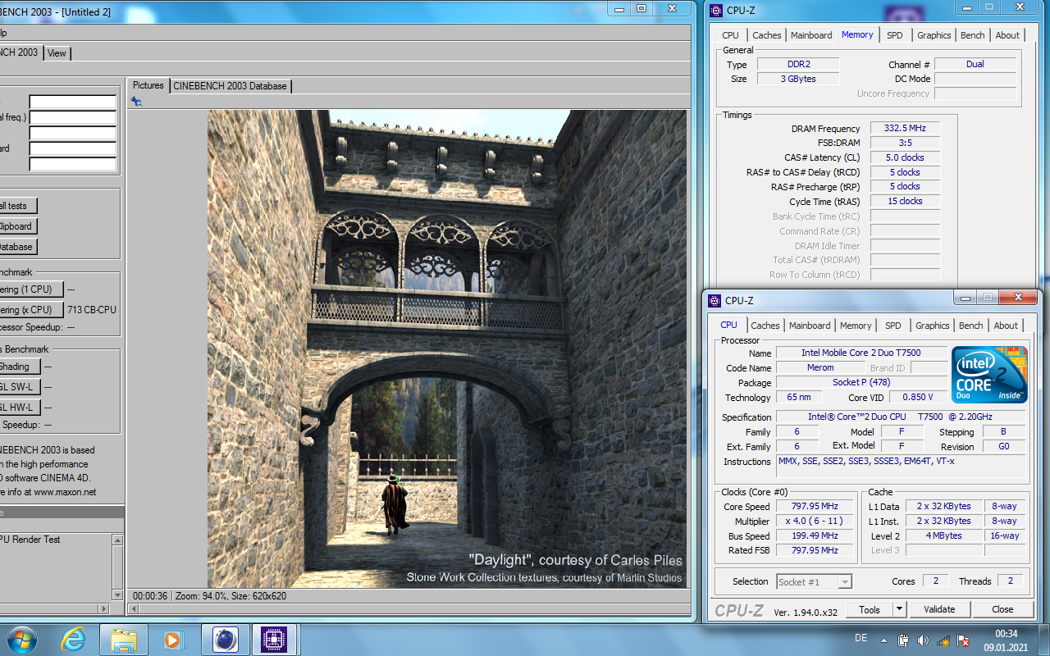Run the Rendering (x CPU) benchmark
This screenshot has width=1050, height=656.
tap(30, 310)
